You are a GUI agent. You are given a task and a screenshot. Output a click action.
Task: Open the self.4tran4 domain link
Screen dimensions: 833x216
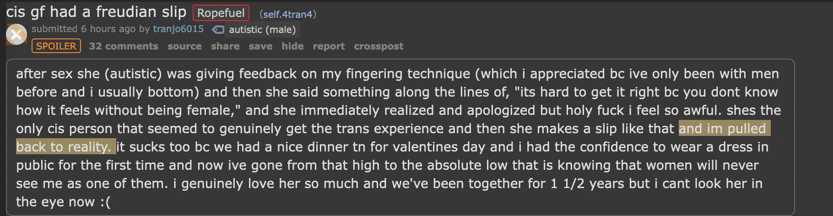click(x=287, y=14)
